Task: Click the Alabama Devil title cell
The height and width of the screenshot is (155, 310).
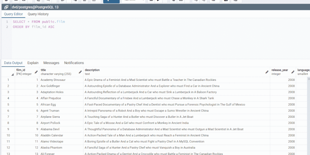Action: 61,129
